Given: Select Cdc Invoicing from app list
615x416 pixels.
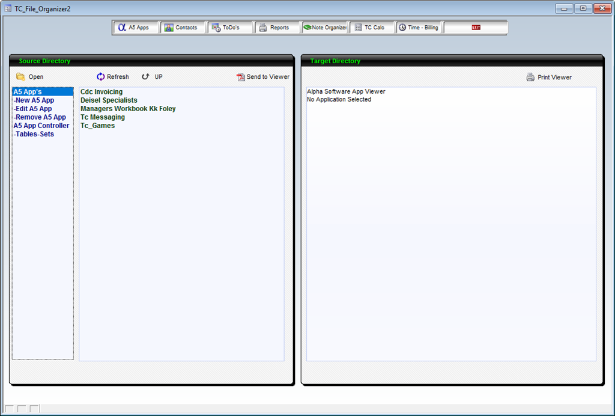Looking at the screenshot, I should 101,92.
